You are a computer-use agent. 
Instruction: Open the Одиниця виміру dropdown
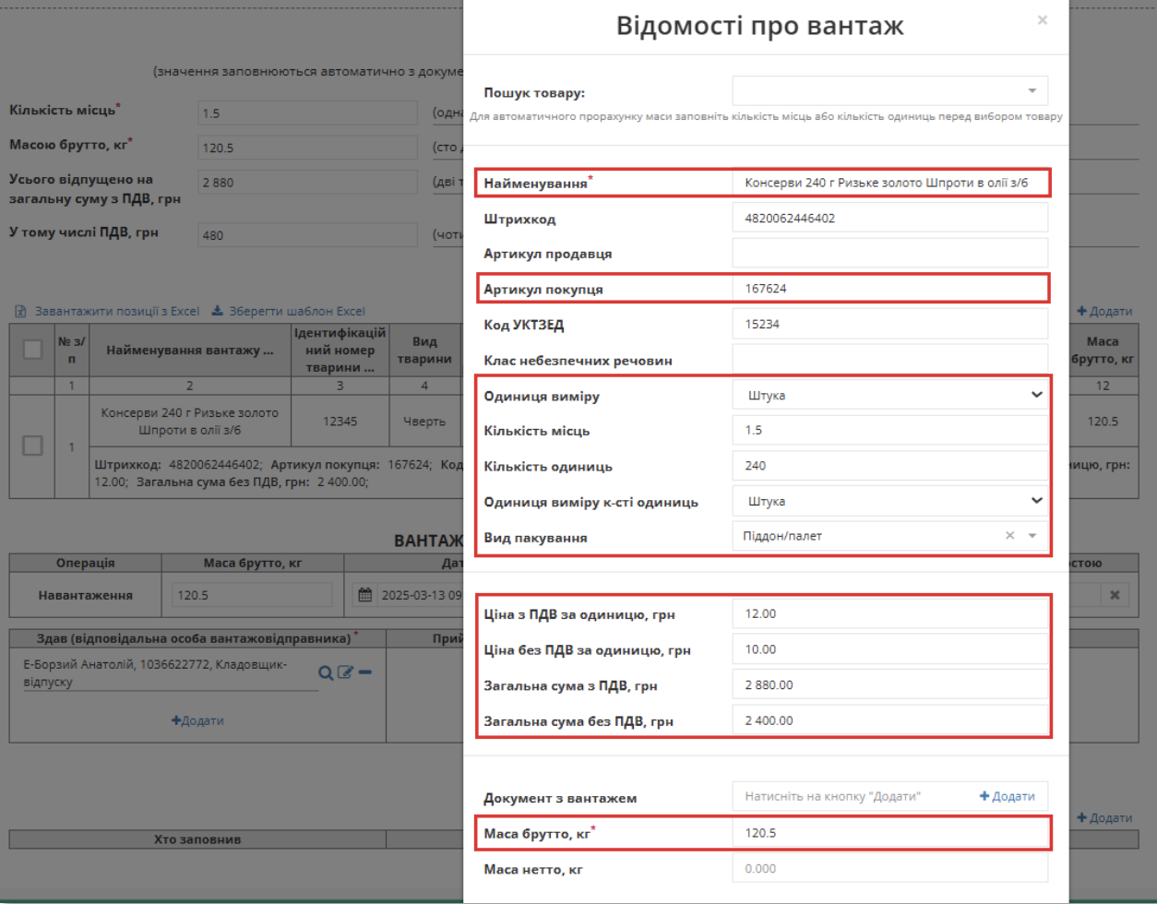tap(890, 396)
